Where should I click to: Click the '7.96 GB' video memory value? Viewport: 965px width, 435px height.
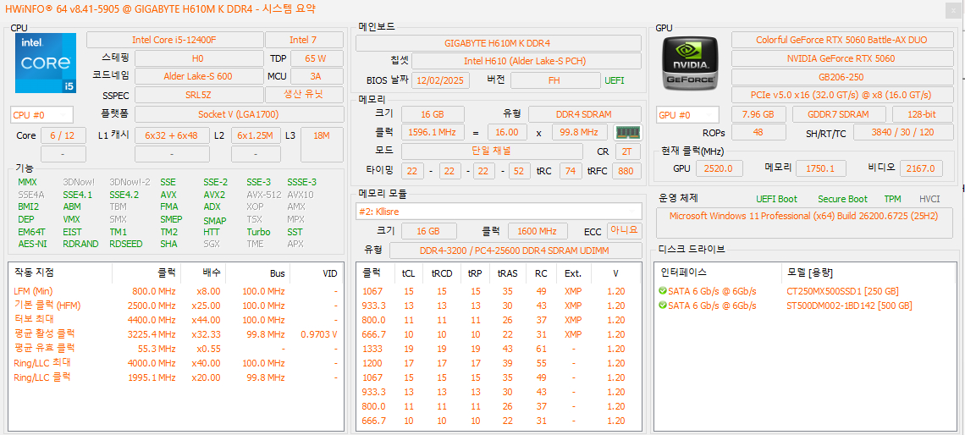pos(758,114)
